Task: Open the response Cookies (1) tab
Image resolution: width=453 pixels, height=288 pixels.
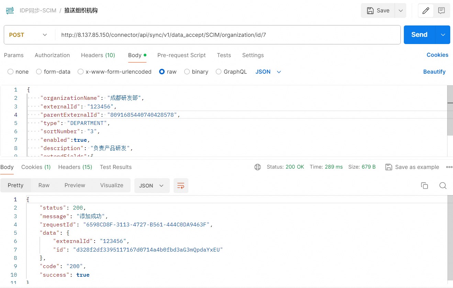Action: (36, 167)
